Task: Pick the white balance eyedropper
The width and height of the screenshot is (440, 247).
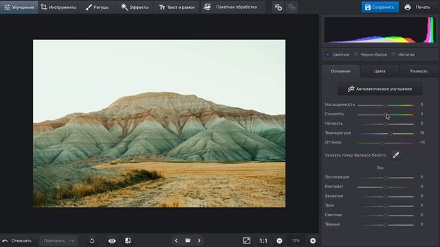Action: tap(396, 155)
